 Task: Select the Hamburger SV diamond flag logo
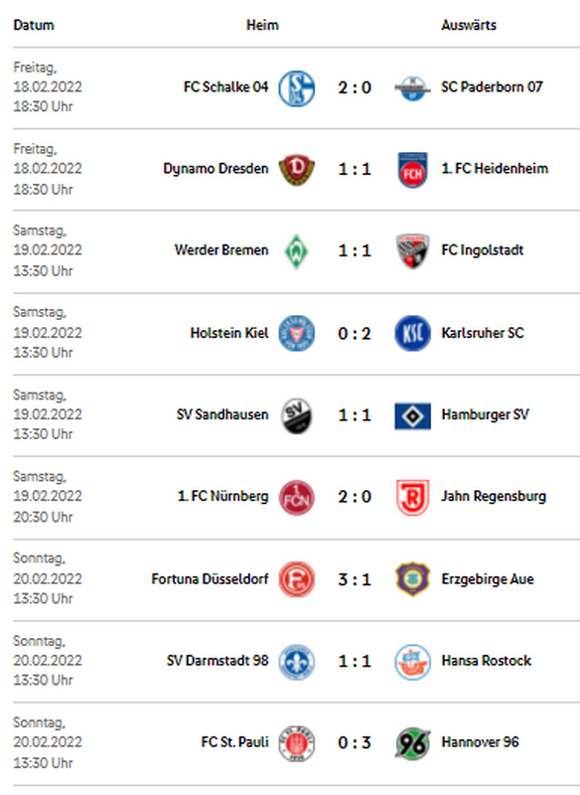pos(412,415)
